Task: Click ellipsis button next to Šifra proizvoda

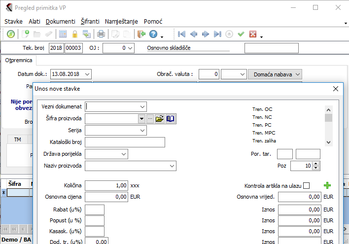Action: pyautogui.click(x=150, y=118)
